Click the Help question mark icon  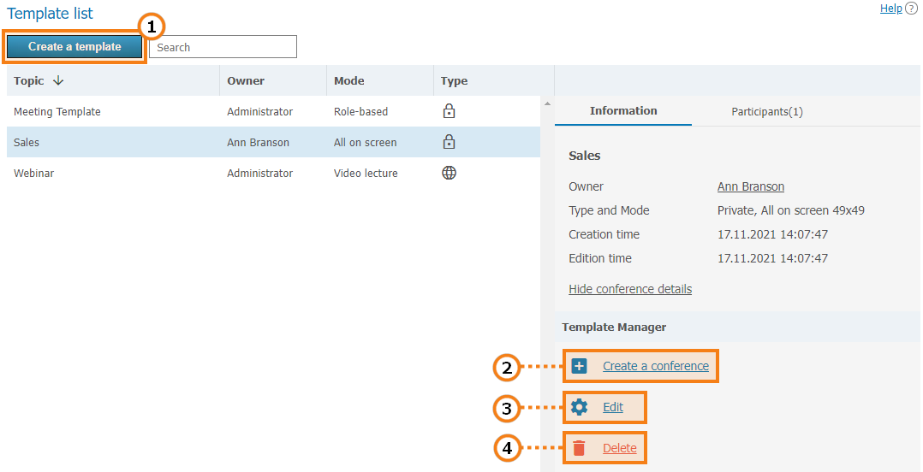(911, 9)
